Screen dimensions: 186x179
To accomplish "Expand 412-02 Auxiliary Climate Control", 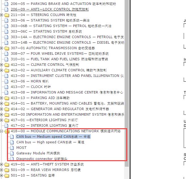I will tap(1, 70).
